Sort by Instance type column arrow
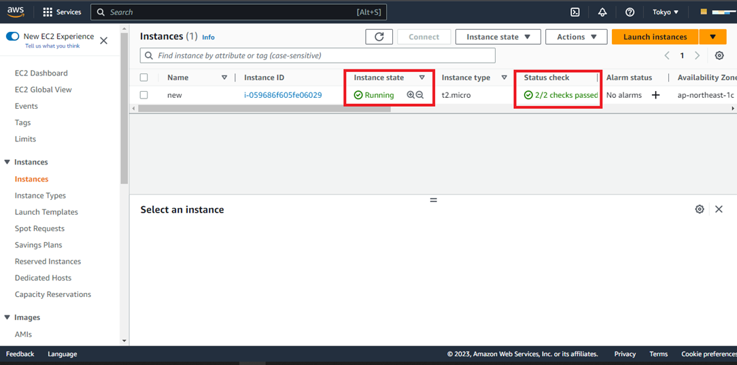This screenshot has width=737, height=365. pyautogui.click(x=504, y=77)
